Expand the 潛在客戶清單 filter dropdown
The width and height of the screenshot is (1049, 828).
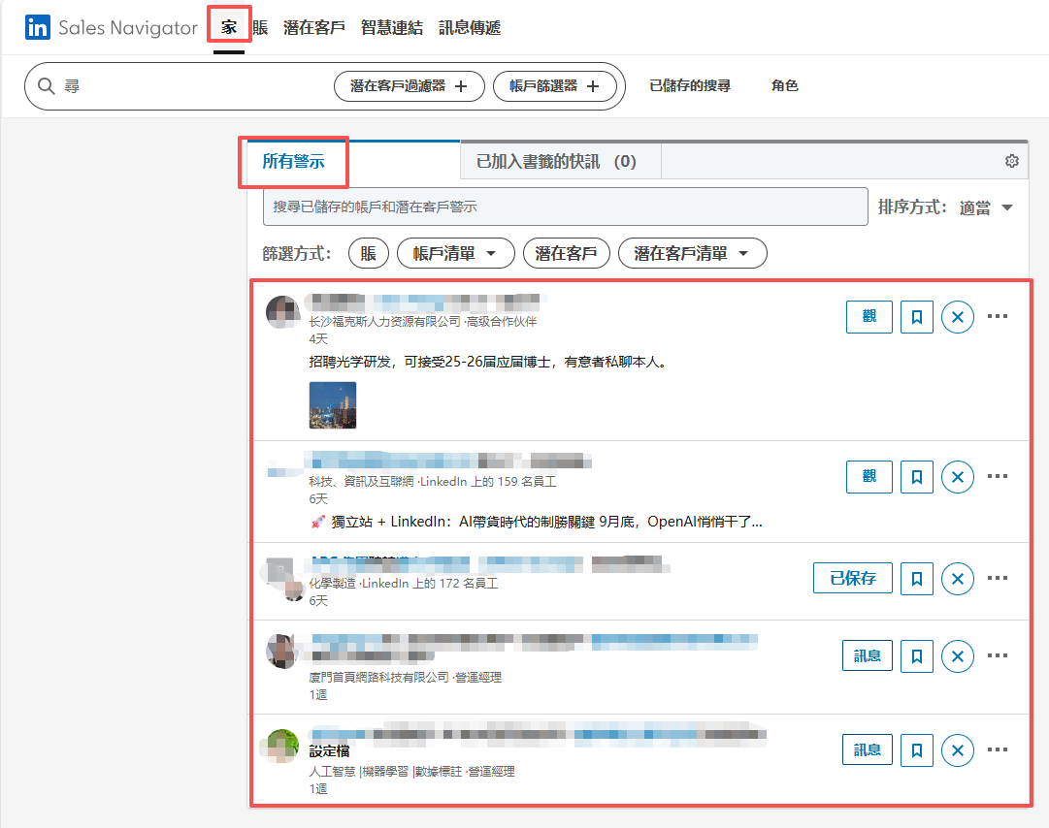click(x=692, y=254)
